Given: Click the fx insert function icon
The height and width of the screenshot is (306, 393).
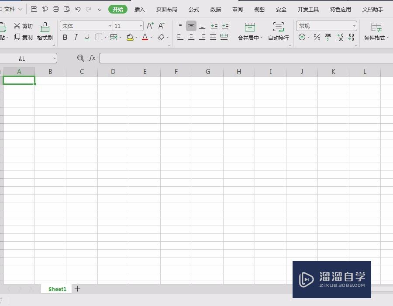Looking at the screenshot, I should (92, 58).
